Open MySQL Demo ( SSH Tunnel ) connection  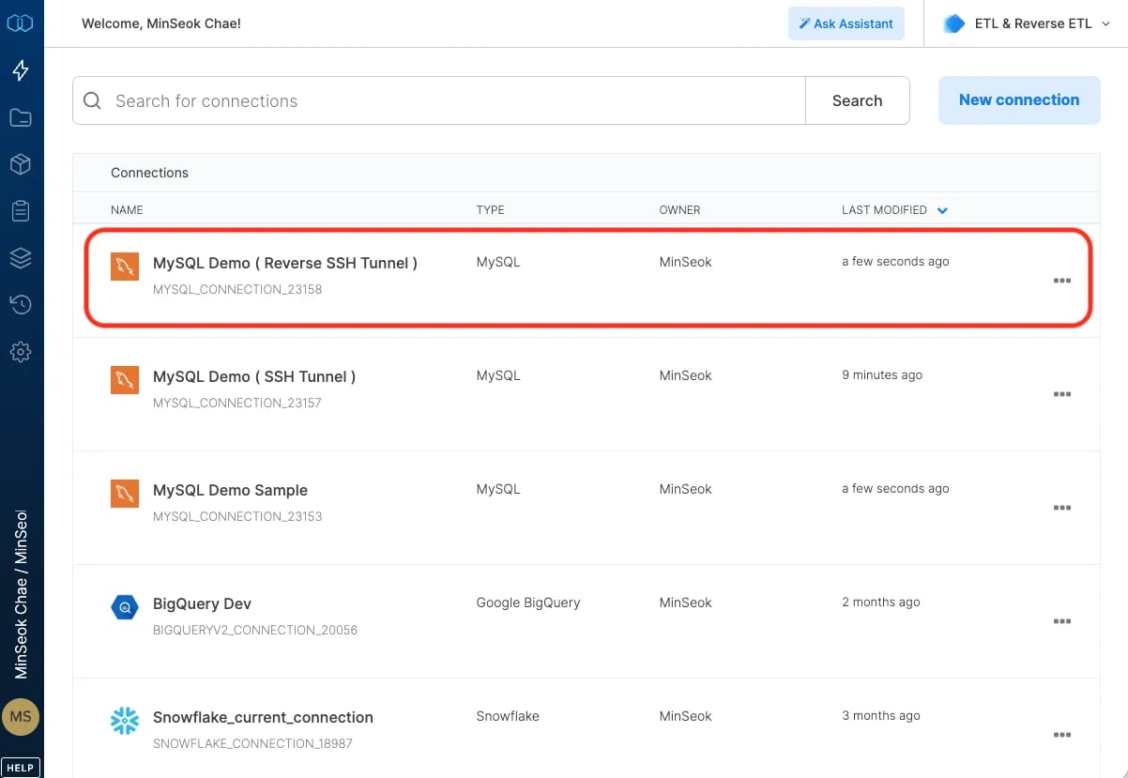pyautogui.click(x=254, y=376)
